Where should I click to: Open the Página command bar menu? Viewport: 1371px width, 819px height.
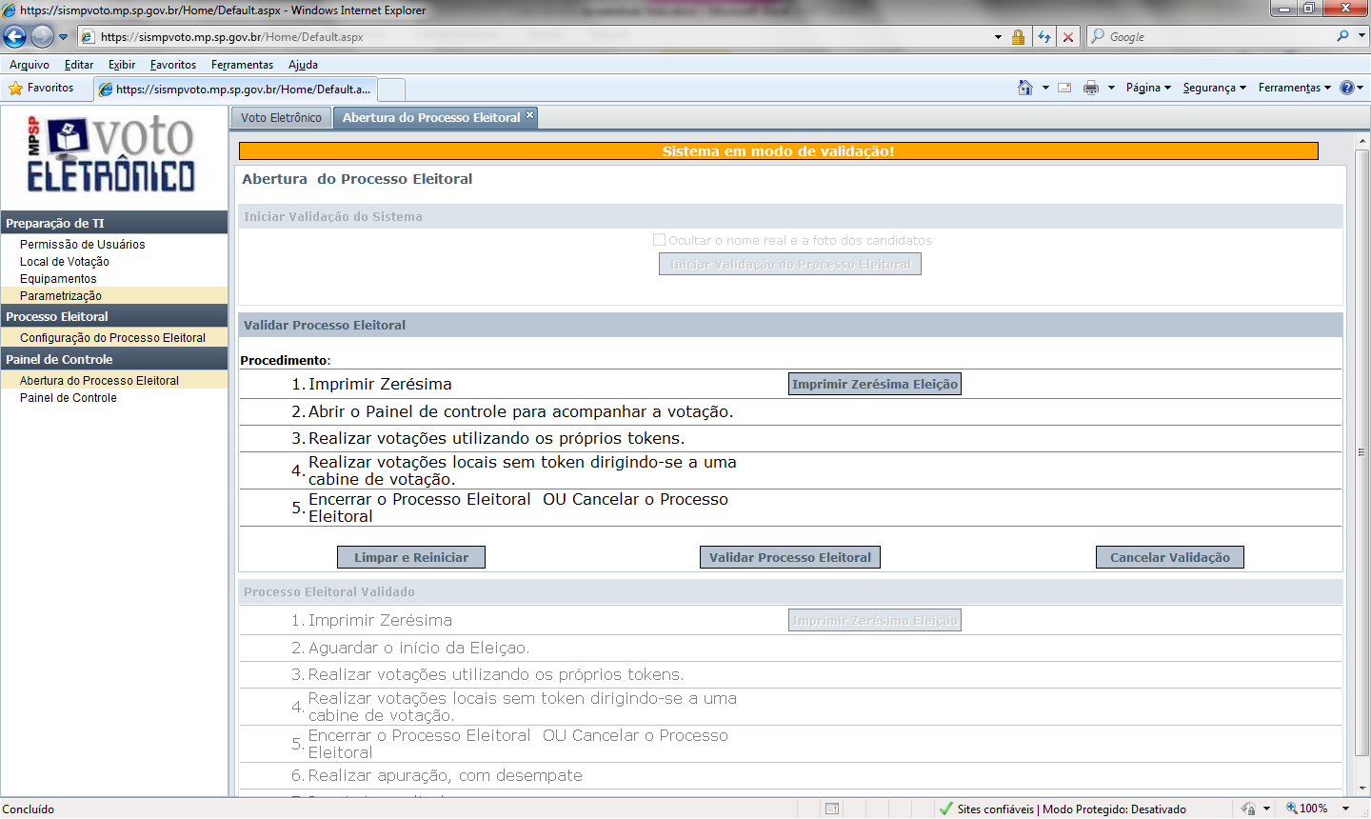(x=1148, y=88)
